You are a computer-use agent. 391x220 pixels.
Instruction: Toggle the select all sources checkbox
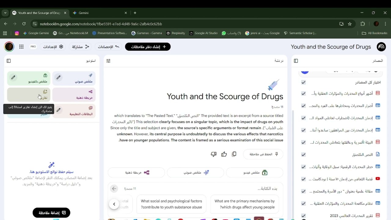tap(303, 82)
